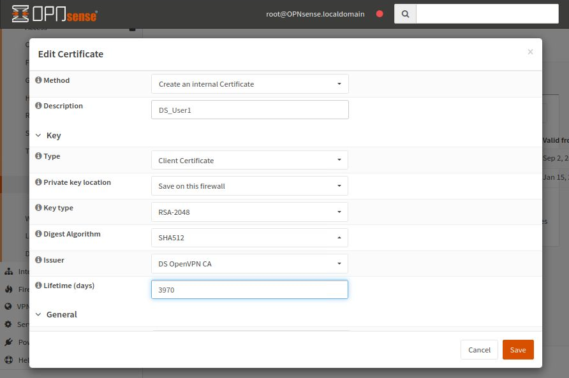This screenshot has height=378, width=569.
Task: Open the Method dropdown showing internal Certificate
Action: [249, 83]
